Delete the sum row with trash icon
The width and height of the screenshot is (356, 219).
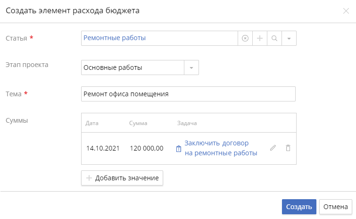click(x=288, y=148)
